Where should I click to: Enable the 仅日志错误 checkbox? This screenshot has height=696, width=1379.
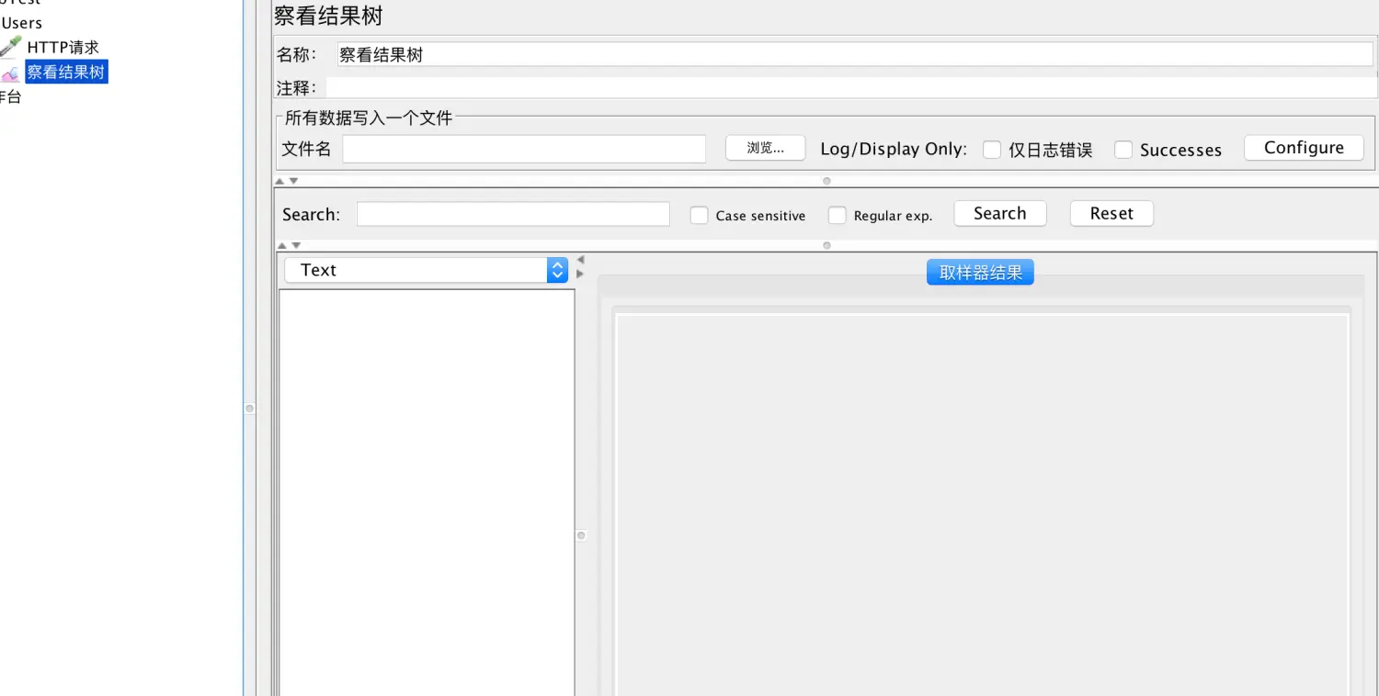(x=992, y=150)
